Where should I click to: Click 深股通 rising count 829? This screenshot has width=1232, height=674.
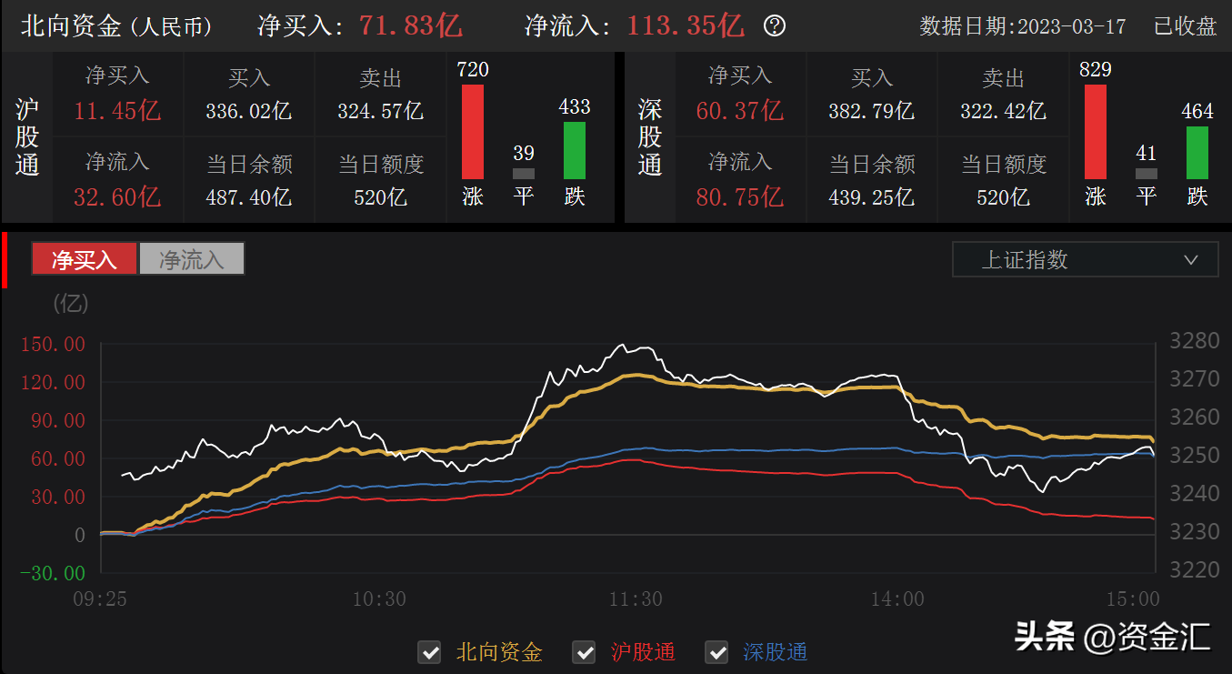pyautogui.click(x=1096, y=69)
